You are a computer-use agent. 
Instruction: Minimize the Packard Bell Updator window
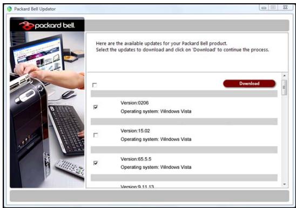point(264,8)
